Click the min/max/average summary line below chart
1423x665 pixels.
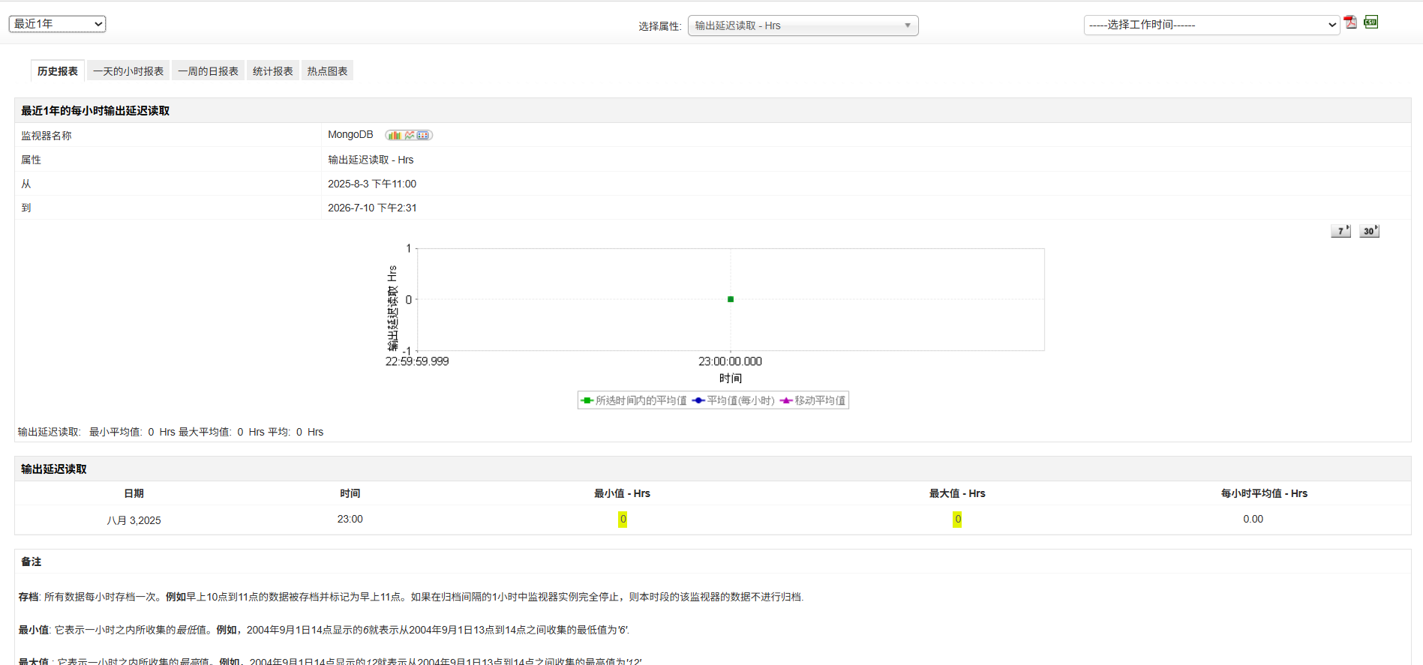click(x=171, y=432)
